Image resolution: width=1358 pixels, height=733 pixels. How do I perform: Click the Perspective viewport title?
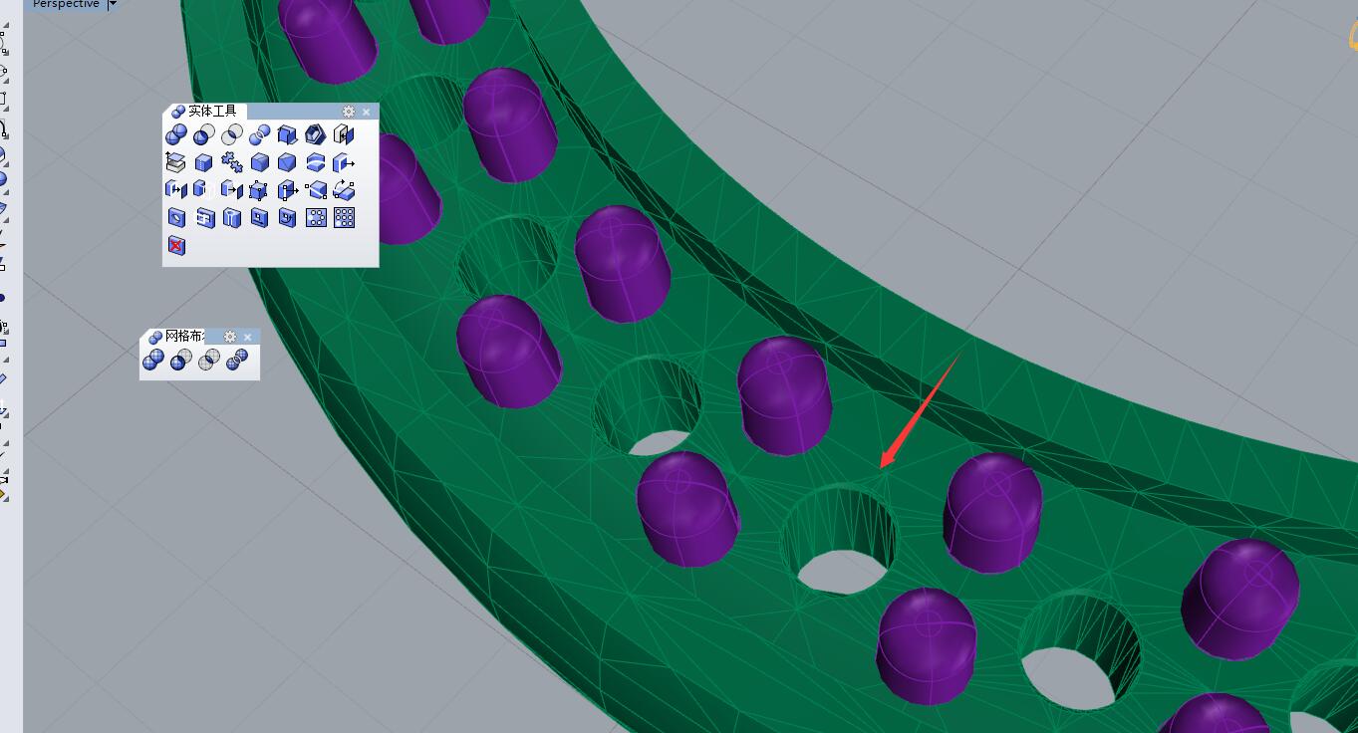click(66, 5)
